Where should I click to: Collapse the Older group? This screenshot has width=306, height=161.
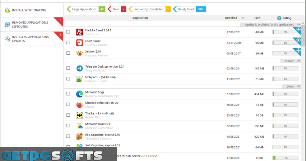click(299, 86)
